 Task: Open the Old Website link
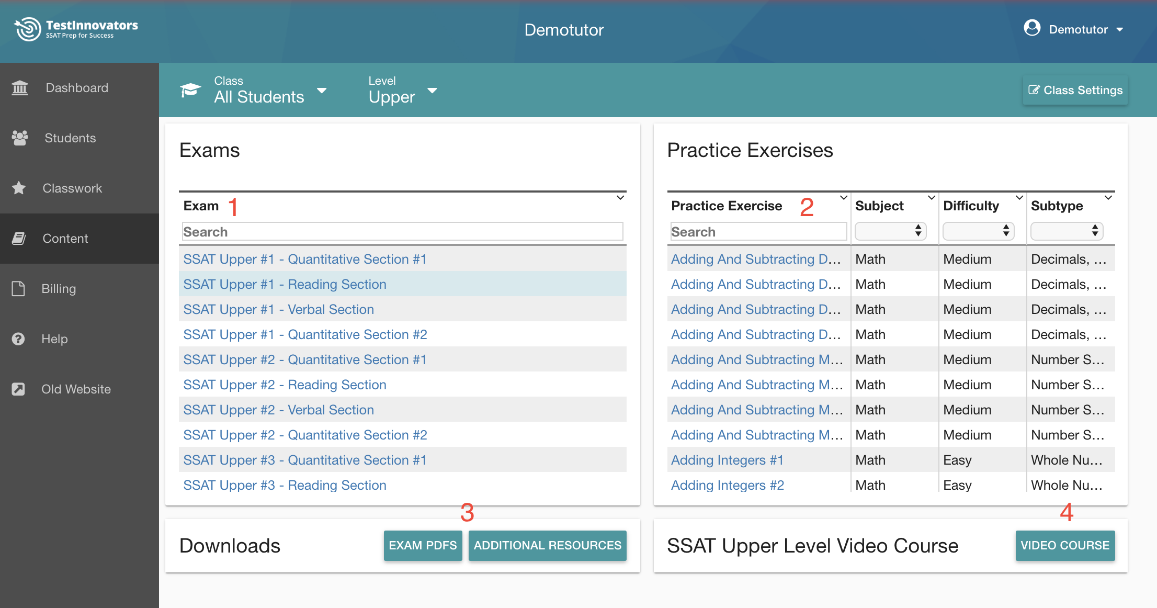(80, 389)
